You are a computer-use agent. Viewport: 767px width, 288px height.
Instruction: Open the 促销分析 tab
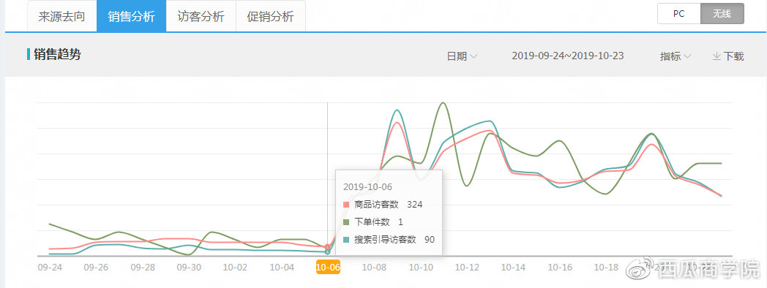click(x=271, y=17)
